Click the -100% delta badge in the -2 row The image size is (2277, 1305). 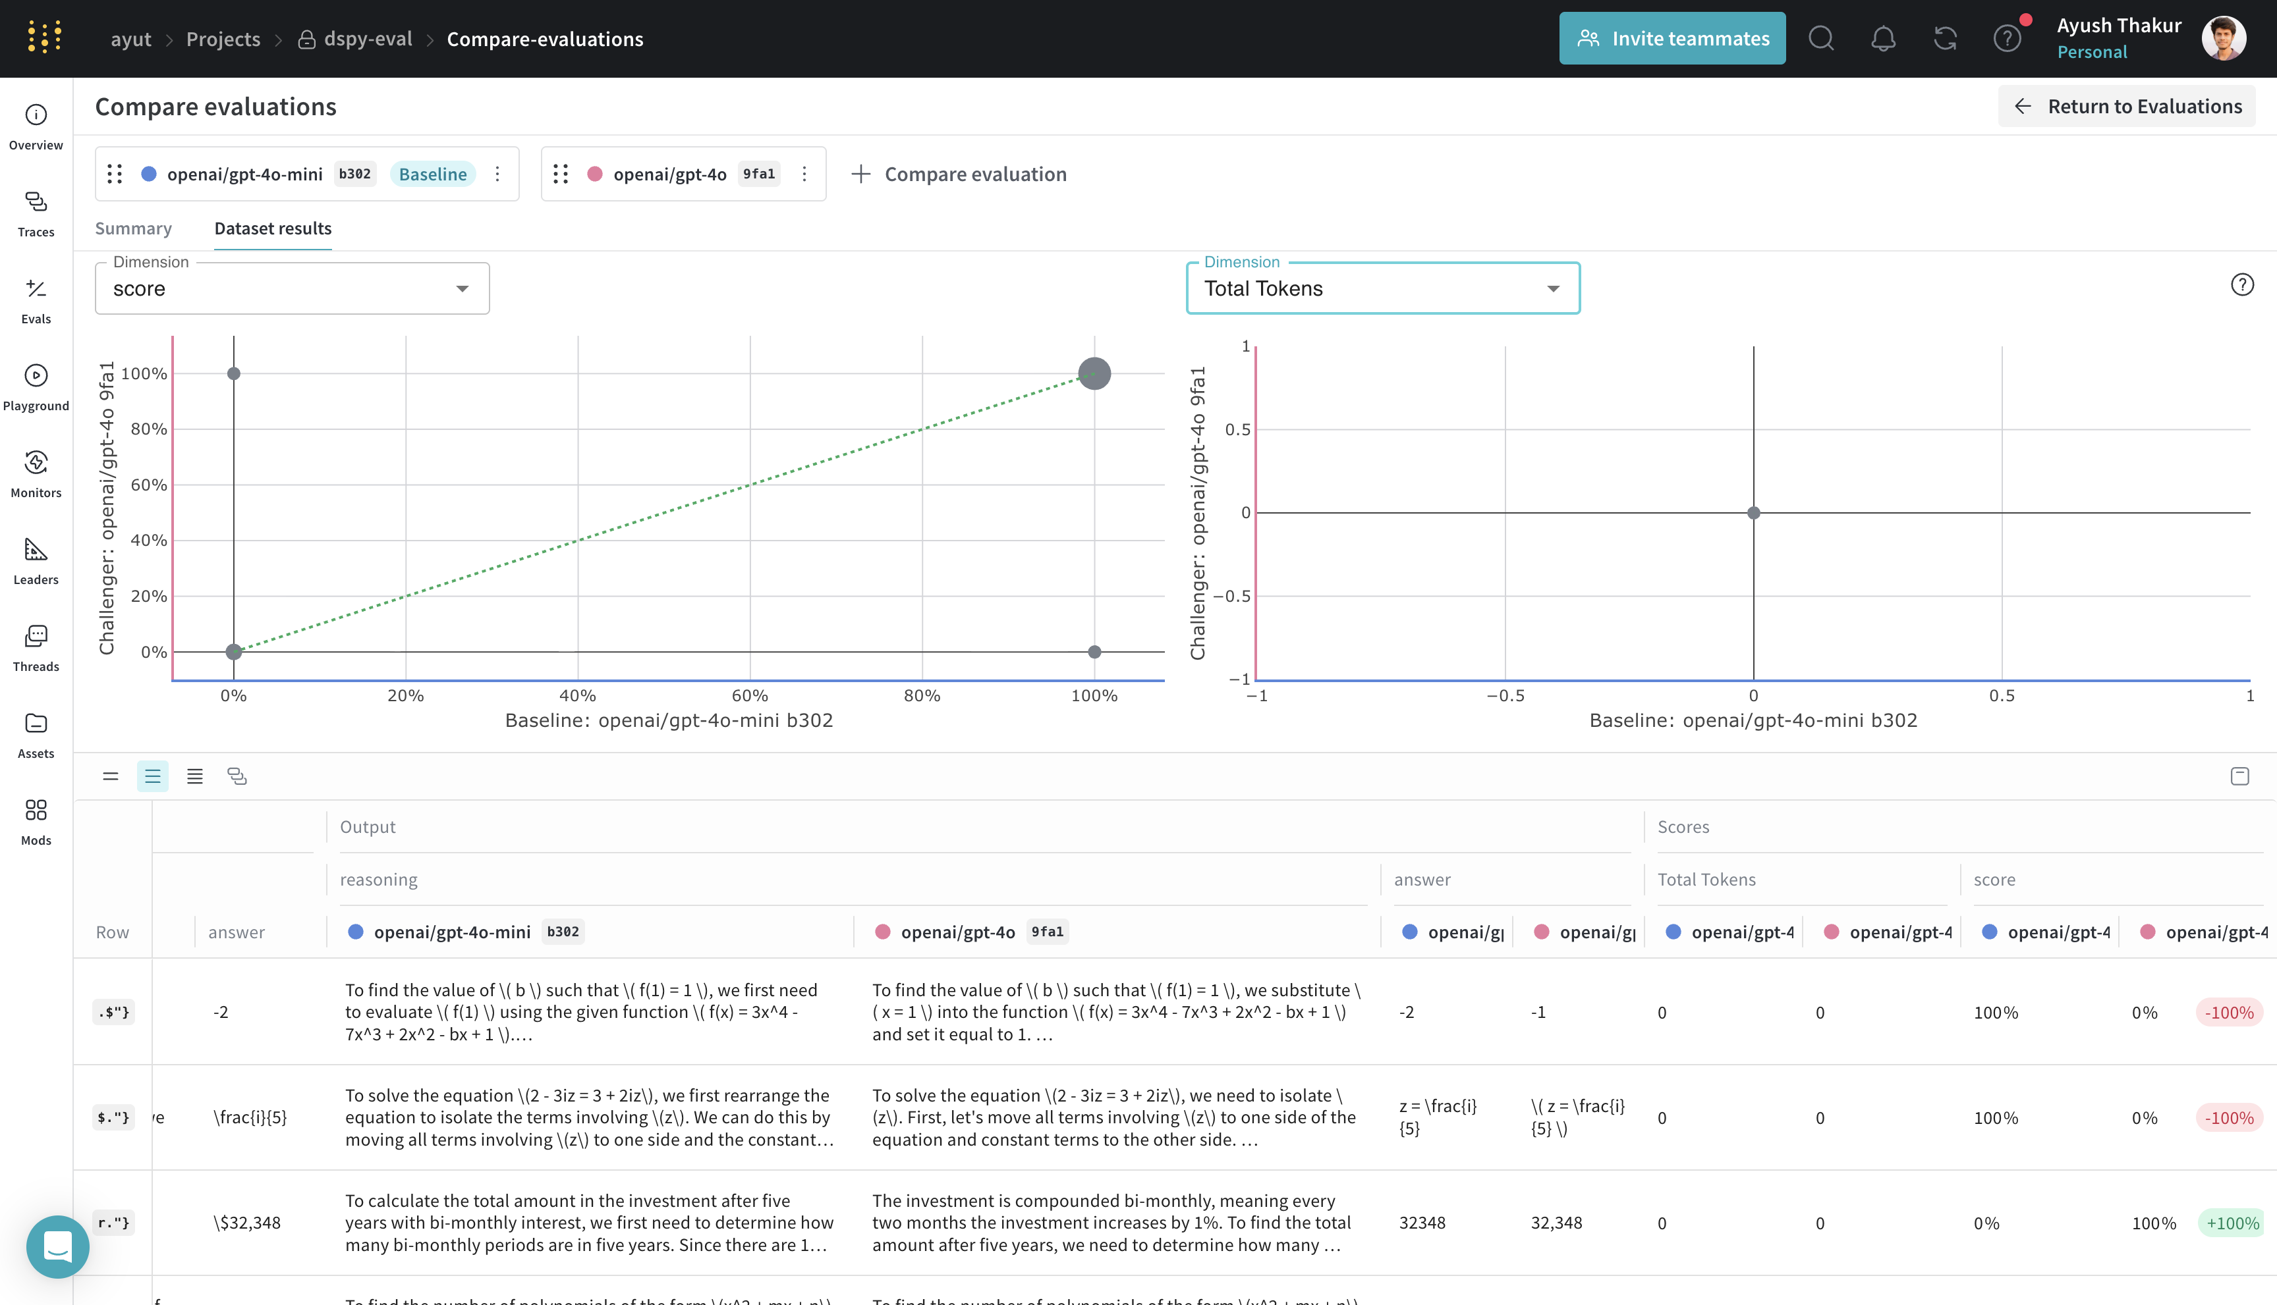2230,1012
